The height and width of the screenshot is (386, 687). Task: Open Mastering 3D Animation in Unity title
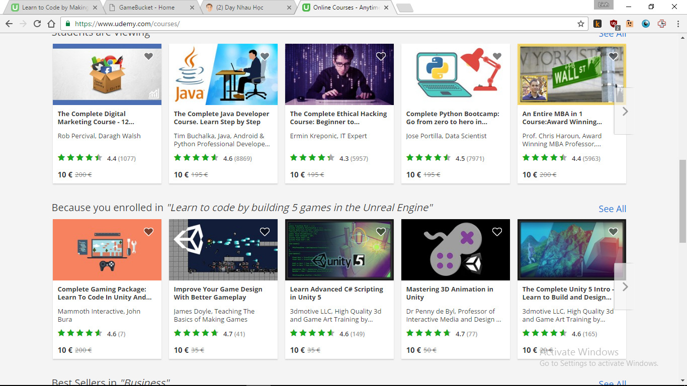pyautogui.click(x=450, y=293)
